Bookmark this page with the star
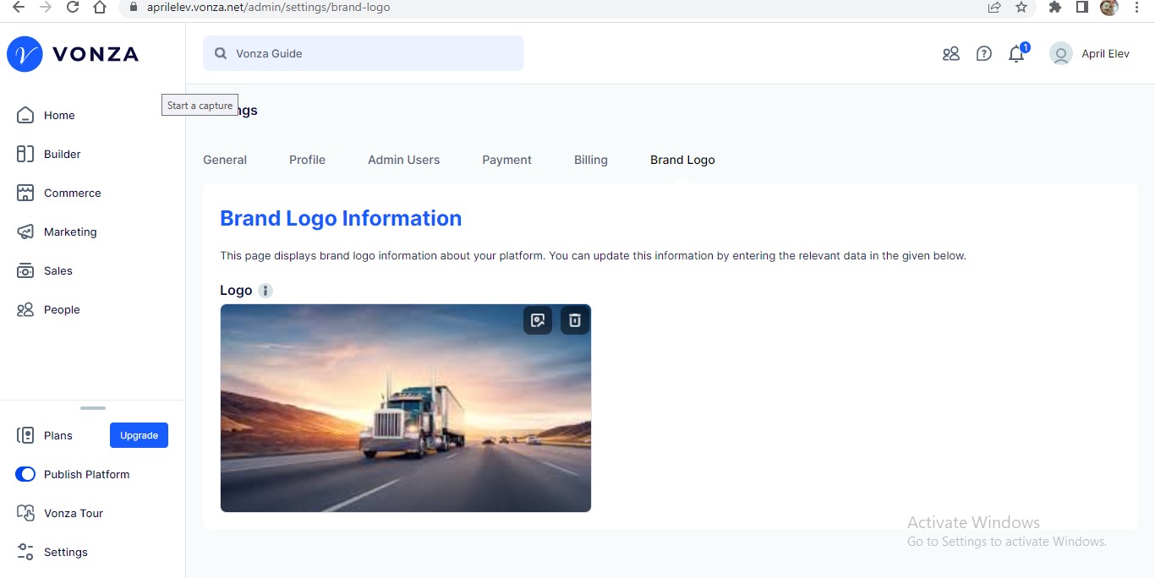The image size is (1155, 578). 1021,7
